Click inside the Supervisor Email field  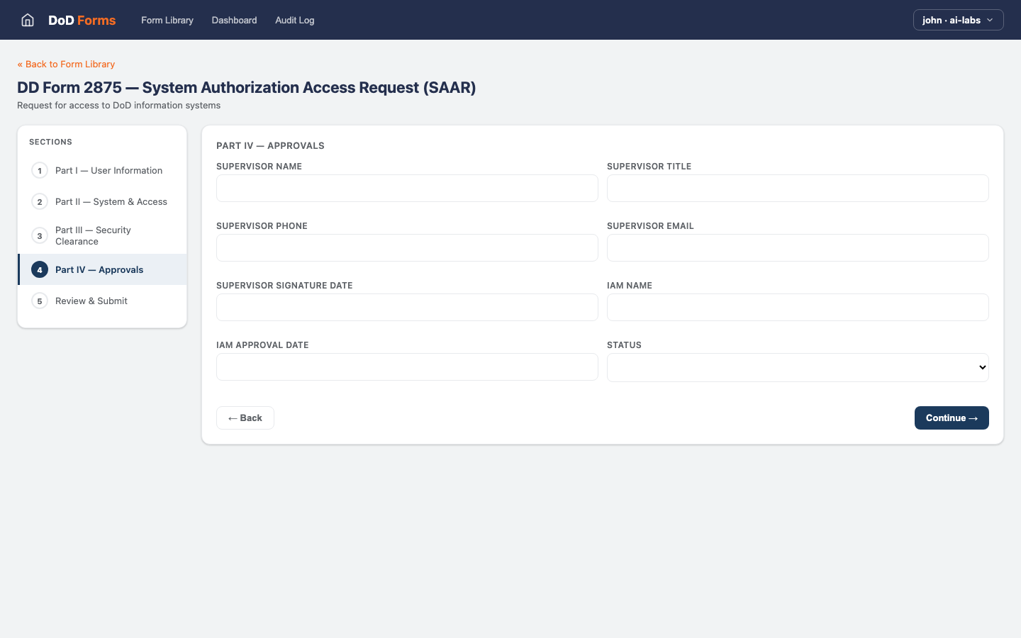click(798, 247)
